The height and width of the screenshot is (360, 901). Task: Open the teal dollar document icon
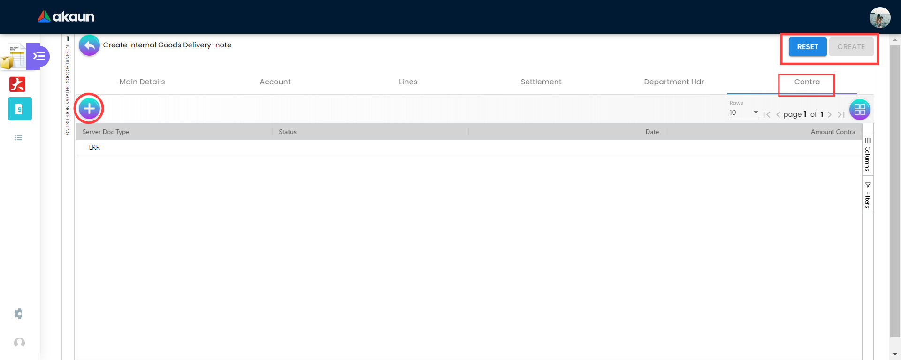(x=20, y=109)
